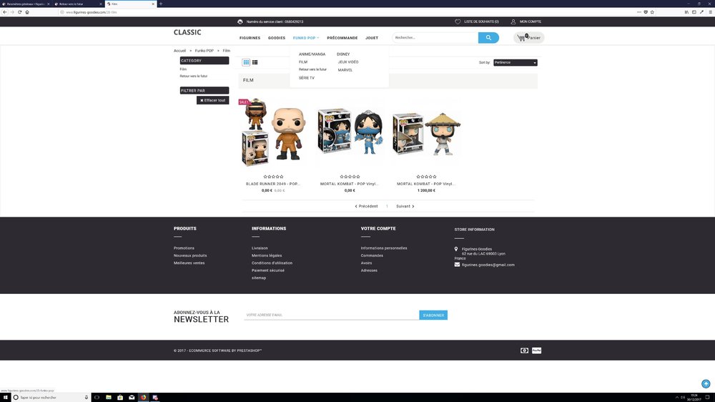The width and height of the screenshot is (715, 402).
Task: Click the Windows taskbar search box
Action: click(x=50, y=398)
